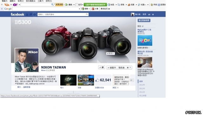This screenshot has height=115, width=203.
Task: Jump to 2012年 on the timeline
Action: coord(142,88)
